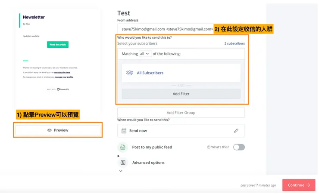Enable Post to my public feed toggle
Viewport: 319px width, 194px height.
[x=239, y=147]
